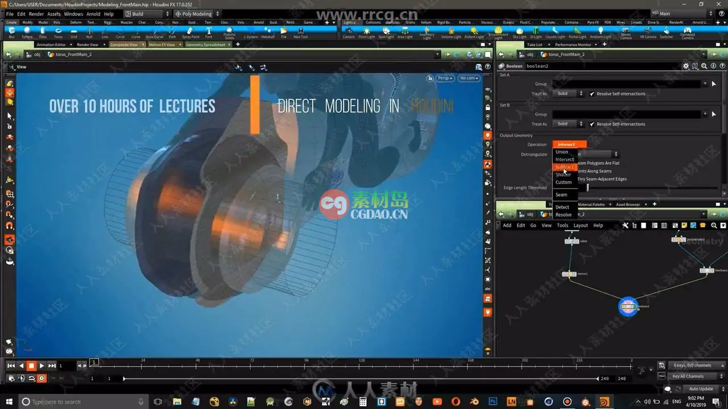This screenshot has width=728, height=409.
Task: Click the Set A Group input field
Action: pyautogui.click(x=626, y=84)
